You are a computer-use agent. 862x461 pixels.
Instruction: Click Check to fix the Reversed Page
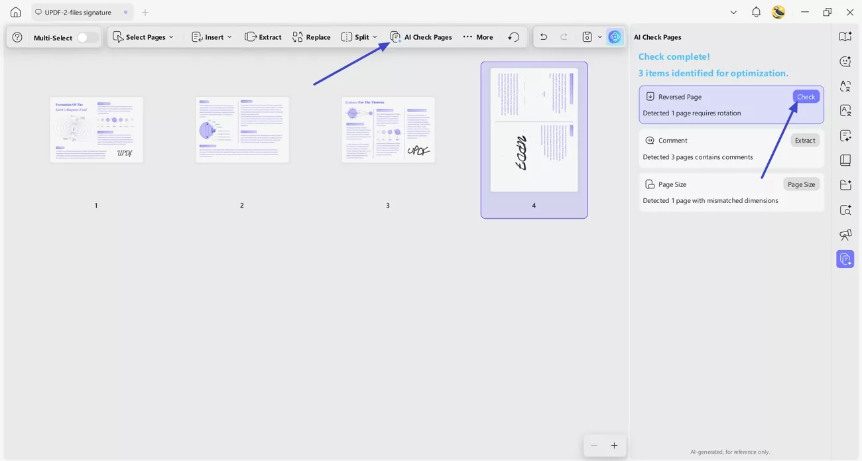tap(806, 96)
